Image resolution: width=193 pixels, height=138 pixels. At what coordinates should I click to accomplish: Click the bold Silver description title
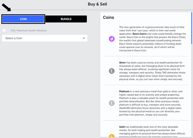tap(122, 63)
